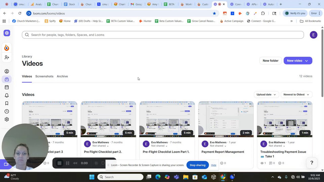This screenshot has width=324, height=182.
Task: Open the Troubleshooting Payment Issue video thumbnail
Action: point(285,119)
